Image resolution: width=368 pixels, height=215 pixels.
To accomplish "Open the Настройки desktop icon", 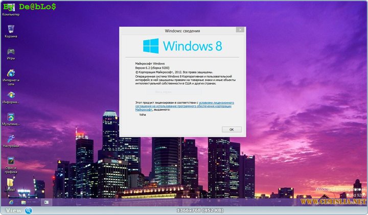I will coord(11,141).
